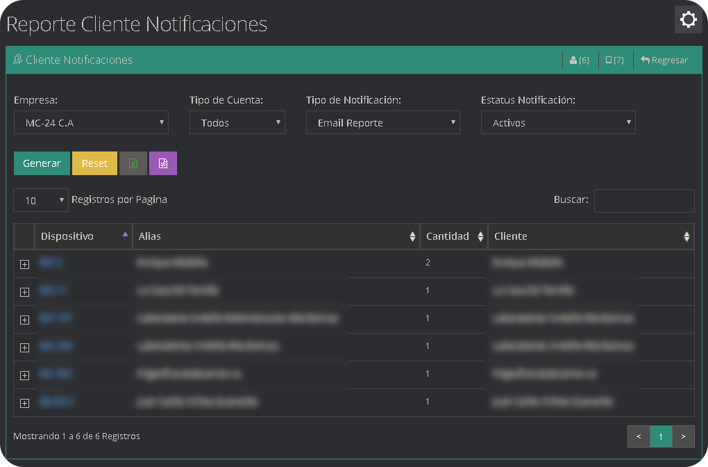Toggle sorting on the Cliente column

pos(686,236)
